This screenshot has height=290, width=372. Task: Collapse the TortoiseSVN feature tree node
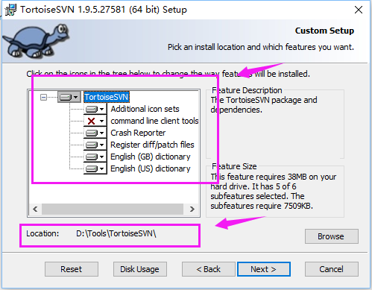43,97
